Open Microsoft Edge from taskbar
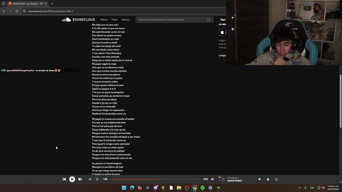The image size is (342, 192). (x=132, y=188)
